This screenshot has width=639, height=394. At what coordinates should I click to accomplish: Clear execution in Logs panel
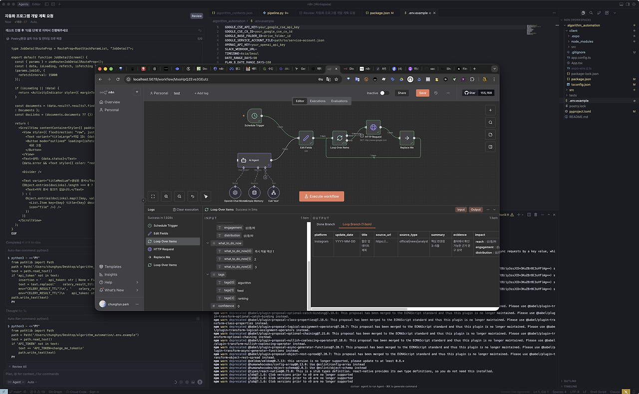click(x=186, y=209)
